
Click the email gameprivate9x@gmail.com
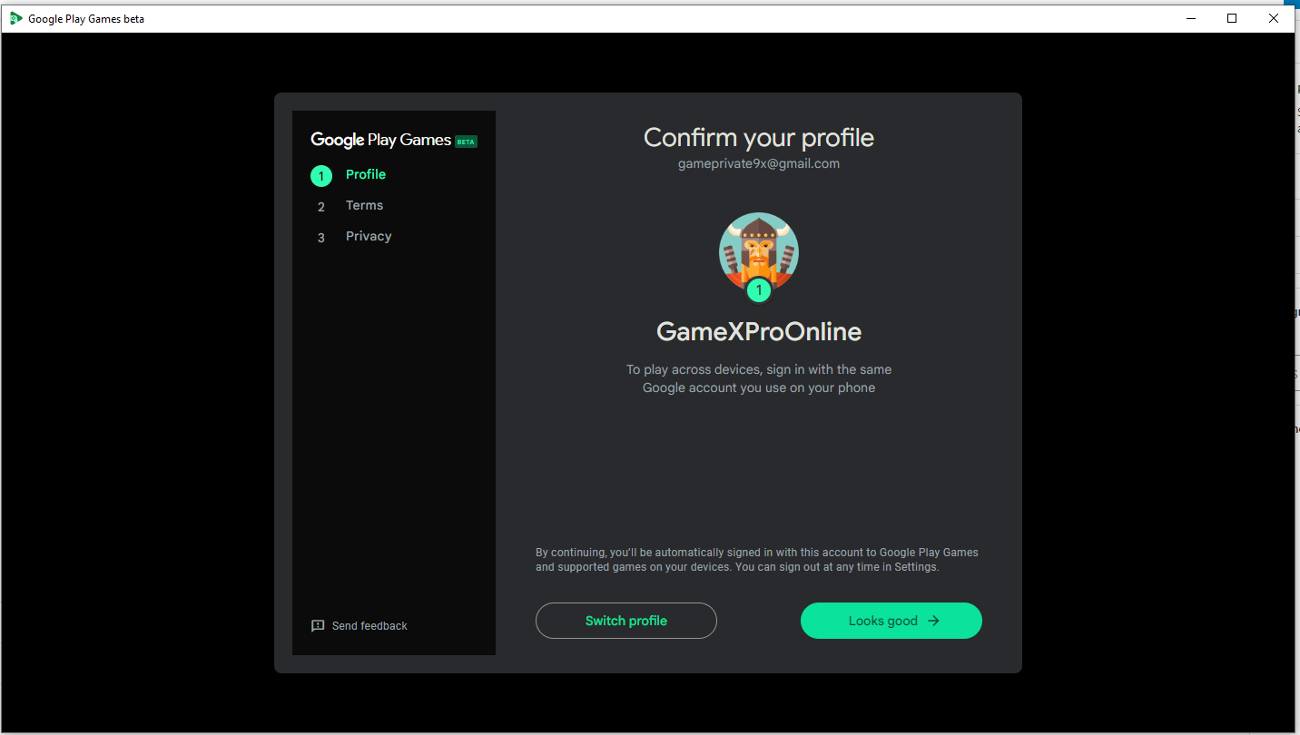tap(758, 163)
